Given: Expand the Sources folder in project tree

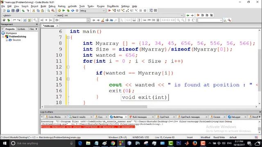Looking at the screenshot, I should tap(7, 40).
